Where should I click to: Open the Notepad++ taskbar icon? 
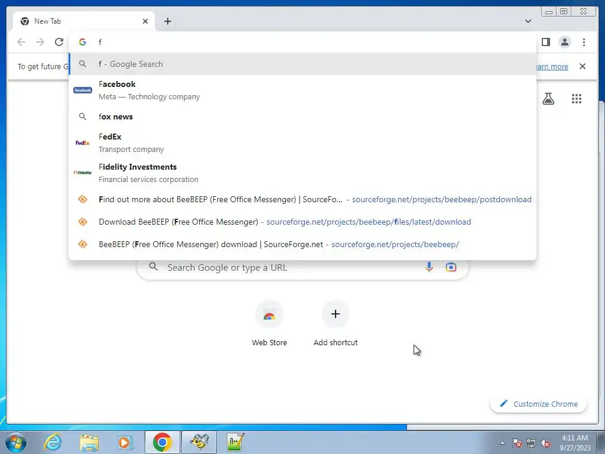[235, 442]
